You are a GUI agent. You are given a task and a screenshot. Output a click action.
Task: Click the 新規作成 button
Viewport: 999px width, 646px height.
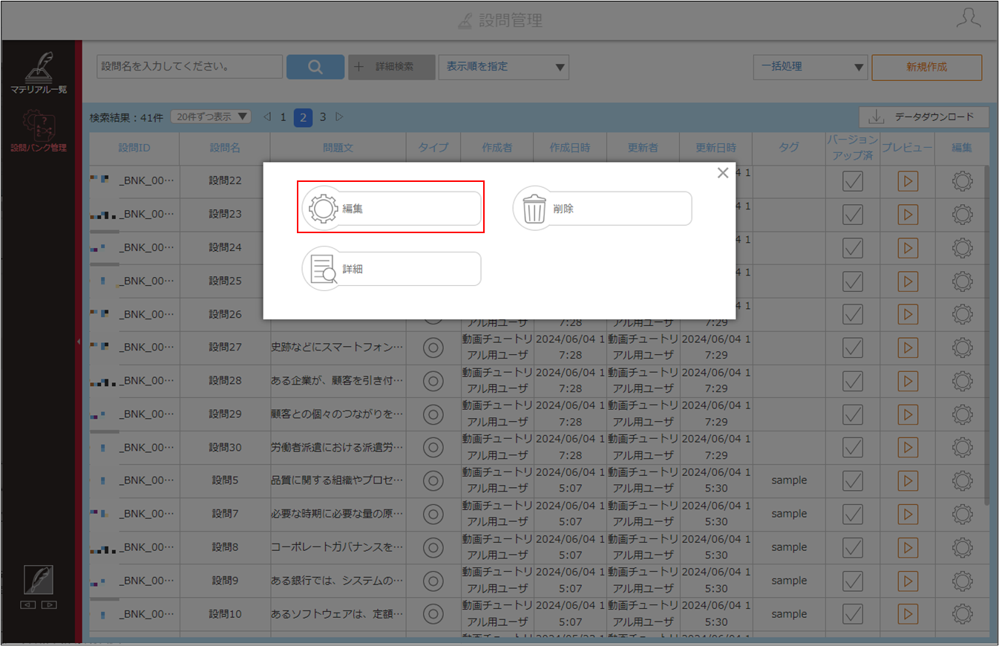[x=927, y=67]
